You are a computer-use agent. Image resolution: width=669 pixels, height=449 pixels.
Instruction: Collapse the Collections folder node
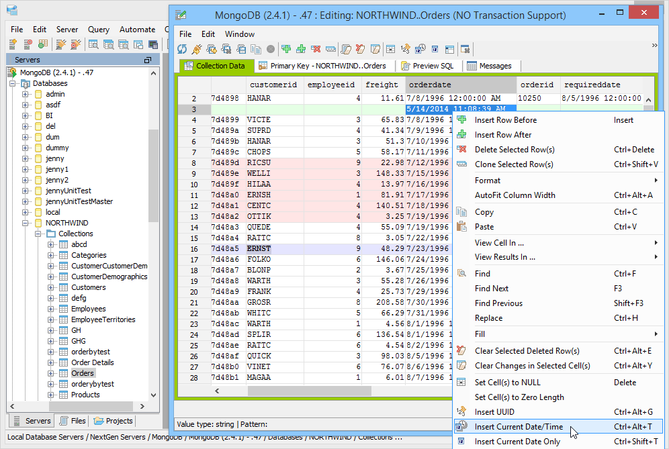tap(38, 234)
